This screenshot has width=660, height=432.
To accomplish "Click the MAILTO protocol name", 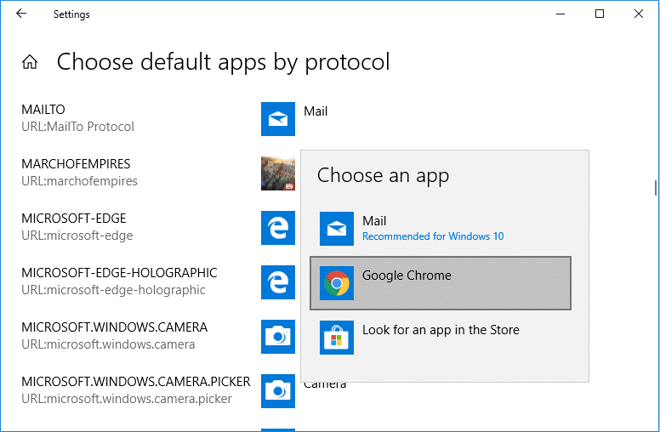I will [43, 110].
